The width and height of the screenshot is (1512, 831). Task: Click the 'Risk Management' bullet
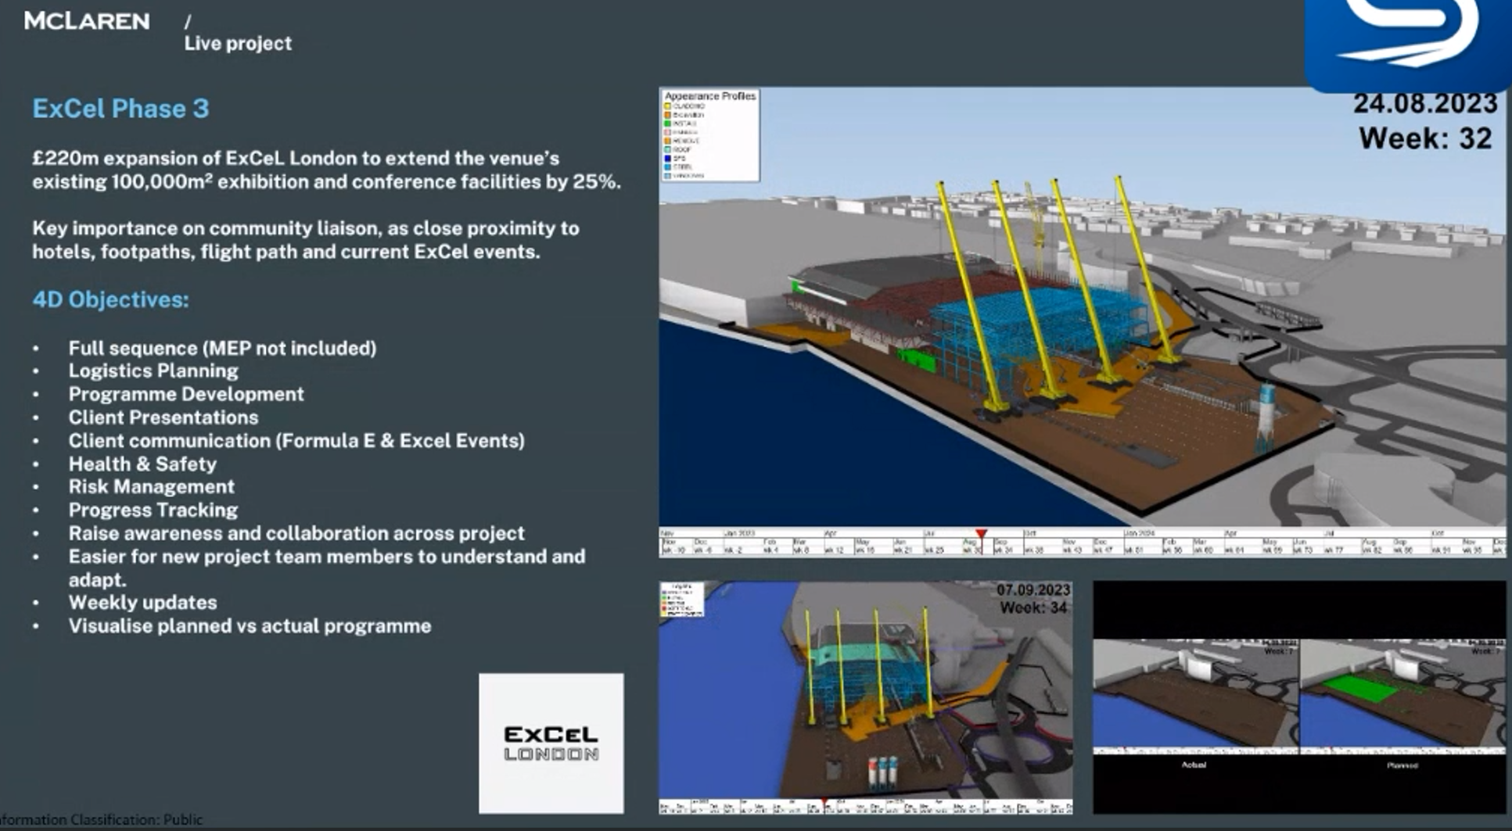tap(151, 486)
